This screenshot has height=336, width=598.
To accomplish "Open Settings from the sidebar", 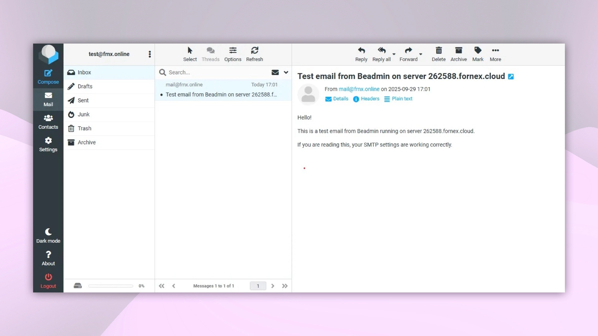I will [x=48, y=144].
